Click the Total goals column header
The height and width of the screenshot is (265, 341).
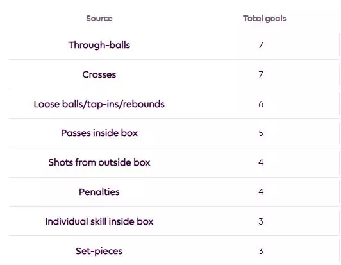[x=265, y=19]
